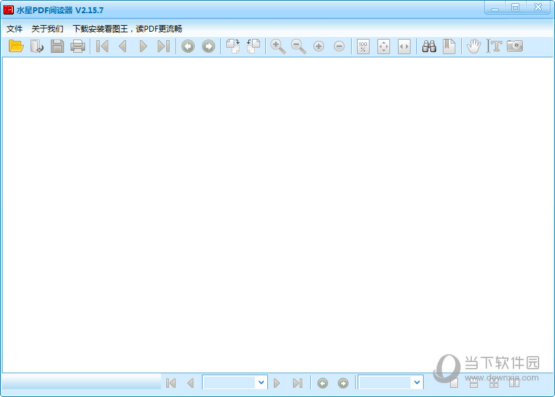The image size is (555, 397).
Task: Switch to single page layout in bottom bar
Action: 454,383
